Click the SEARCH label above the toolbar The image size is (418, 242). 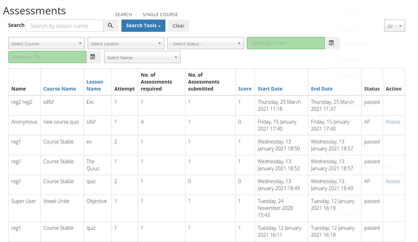(x=123, y=14)
